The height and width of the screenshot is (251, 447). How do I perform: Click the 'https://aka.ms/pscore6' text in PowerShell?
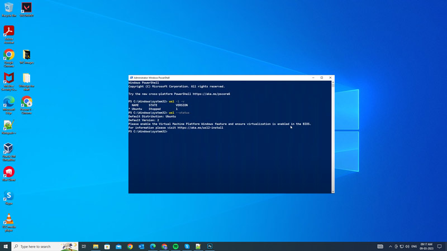tap(211, 94)
